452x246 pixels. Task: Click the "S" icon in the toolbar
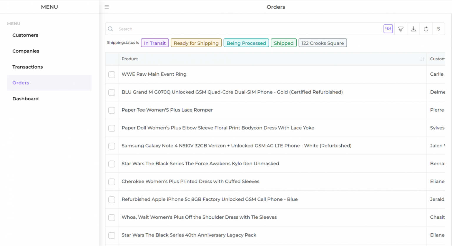point(438,29)
